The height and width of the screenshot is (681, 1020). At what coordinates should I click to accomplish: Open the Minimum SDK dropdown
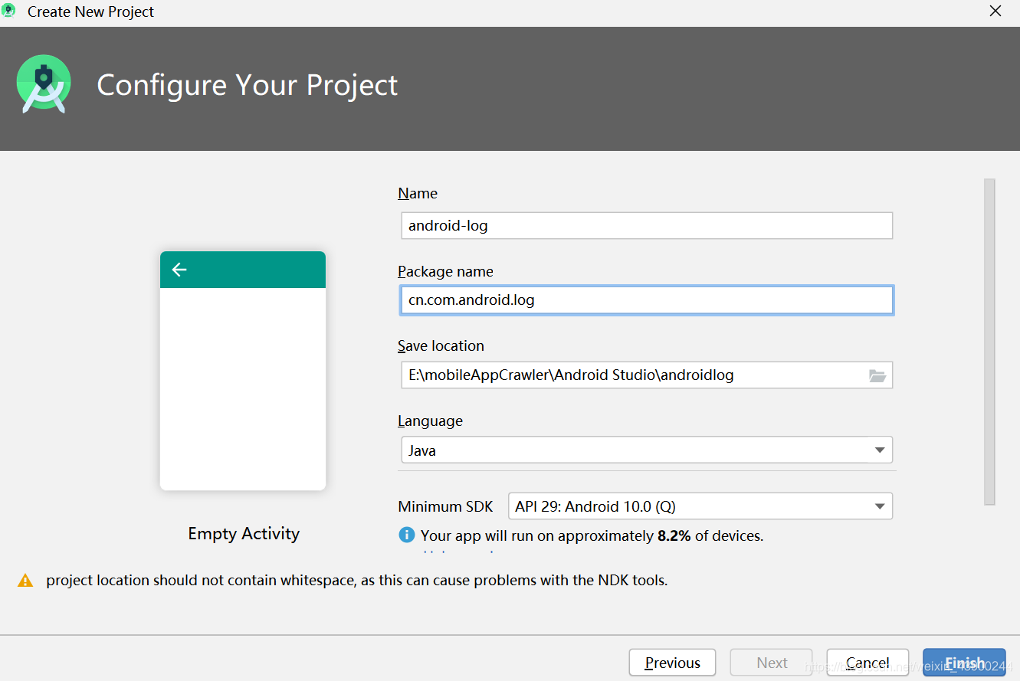coord(700,506)
